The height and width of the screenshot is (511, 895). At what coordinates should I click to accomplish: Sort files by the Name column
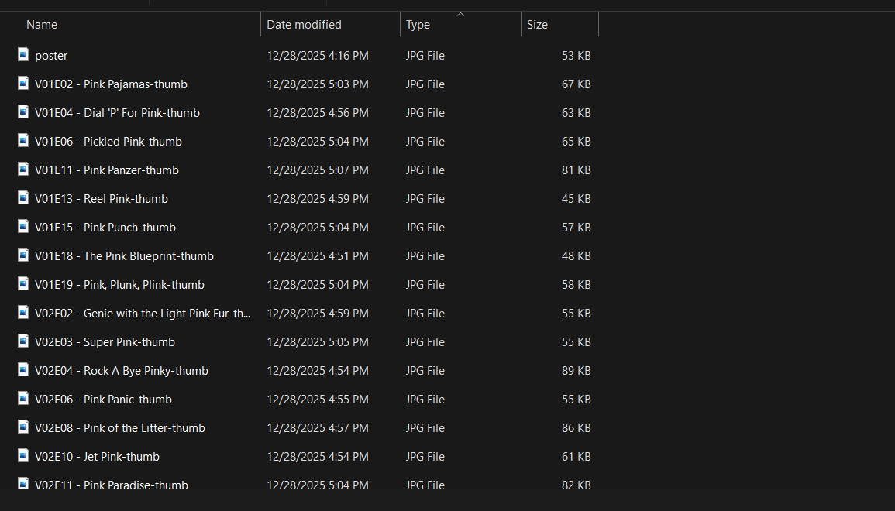(x=42, y=25)
